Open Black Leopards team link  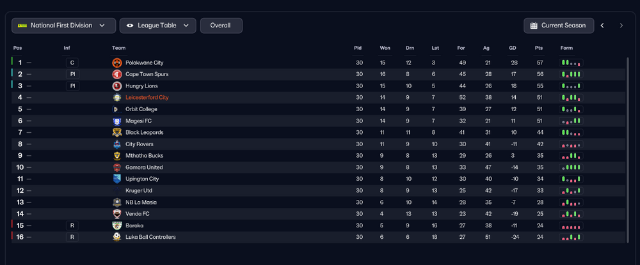pos(145,132)
